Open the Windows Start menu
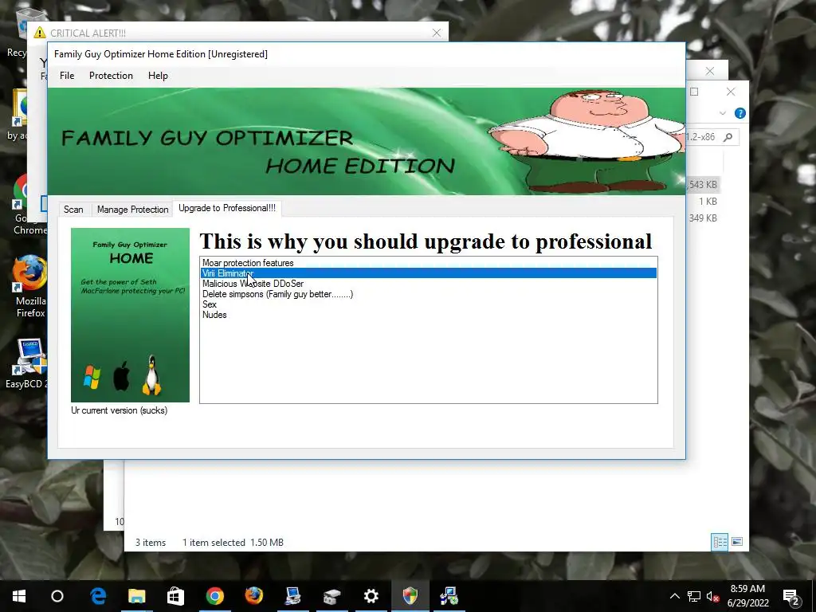The width and height of the screenshot is (816, 612). (19, 596)
